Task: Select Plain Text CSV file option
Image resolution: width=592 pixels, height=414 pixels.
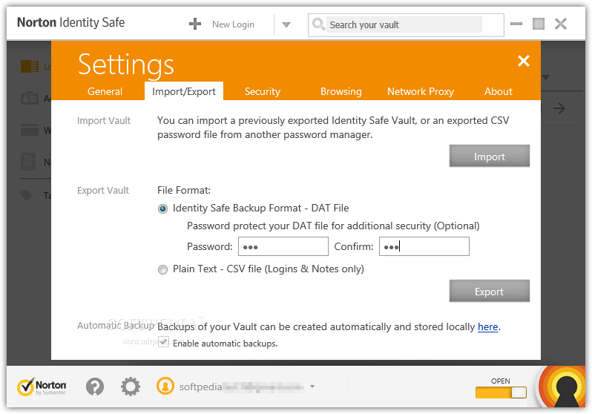Action: coord(162,269)
